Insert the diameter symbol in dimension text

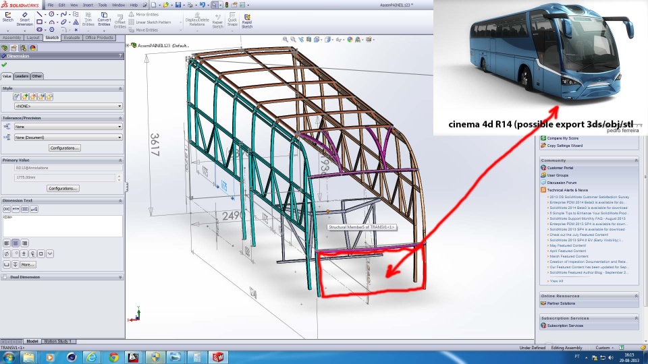click(x=7, y=254)
